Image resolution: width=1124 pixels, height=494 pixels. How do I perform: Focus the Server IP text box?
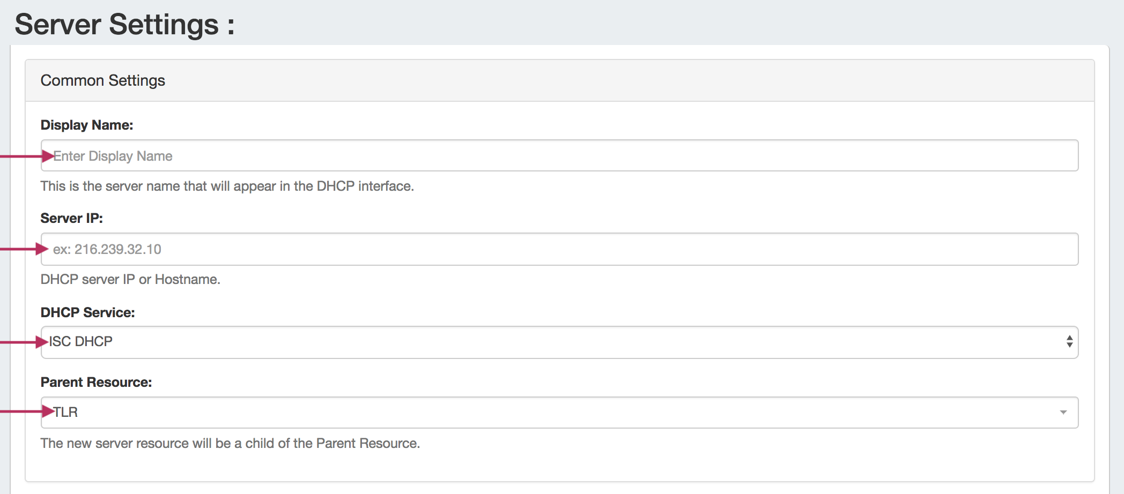559,249
